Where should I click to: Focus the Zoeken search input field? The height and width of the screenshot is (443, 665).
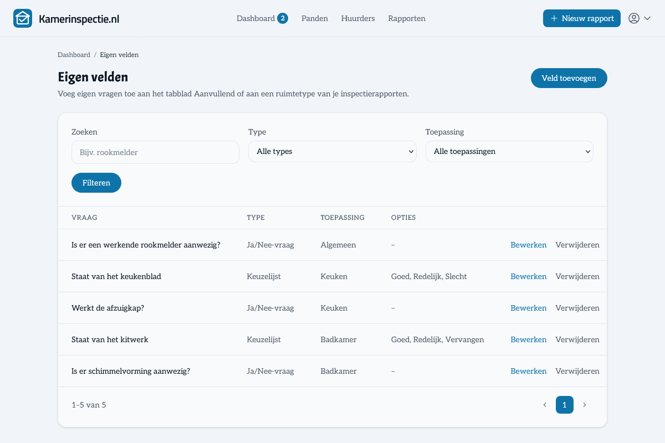(x=155, y=152)
